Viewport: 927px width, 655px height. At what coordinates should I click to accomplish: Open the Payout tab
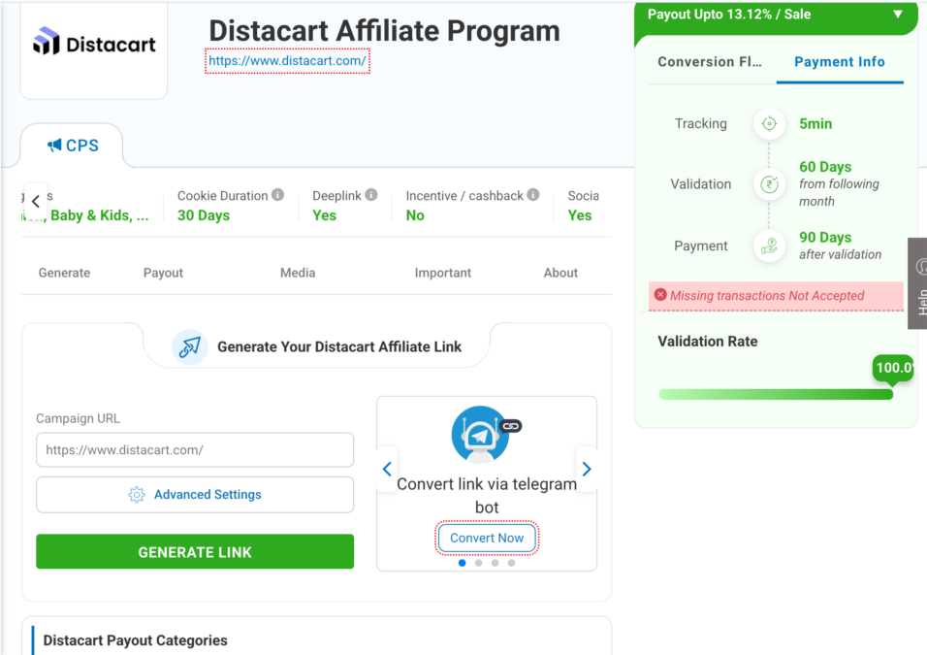coord(163,273)
